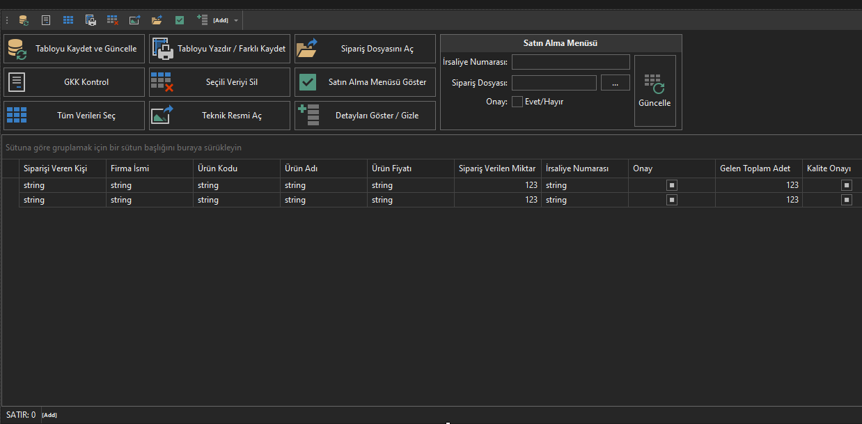The image size is (862, 424).
Task: Toggle Kalite Onayı checkbox in first row
Action: click(x=847, y=185)
